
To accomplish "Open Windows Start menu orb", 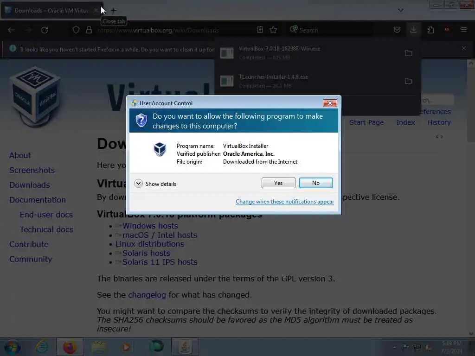I will pos(13,348).
